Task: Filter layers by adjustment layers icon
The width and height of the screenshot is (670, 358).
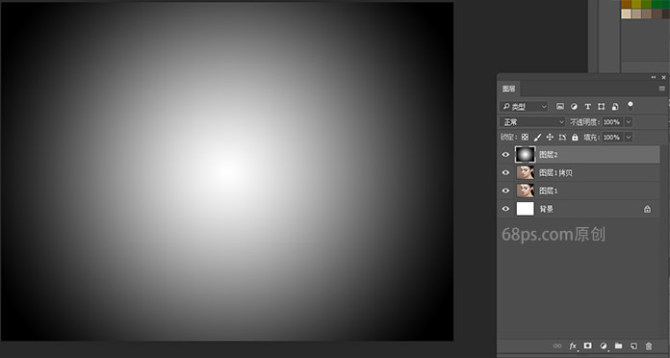Action: click(574, 107)
